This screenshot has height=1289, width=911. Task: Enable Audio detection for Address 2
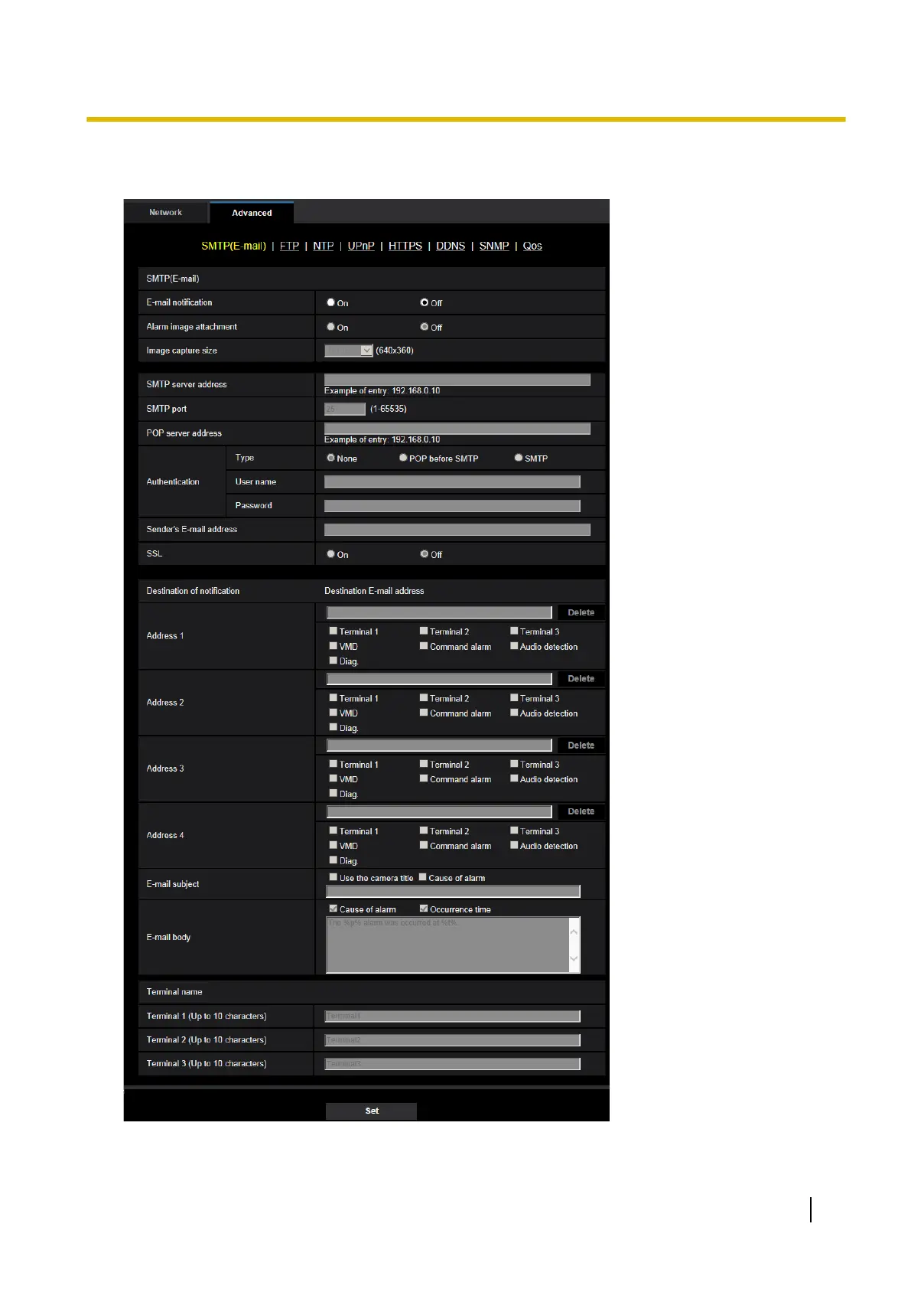click(514, 713)
